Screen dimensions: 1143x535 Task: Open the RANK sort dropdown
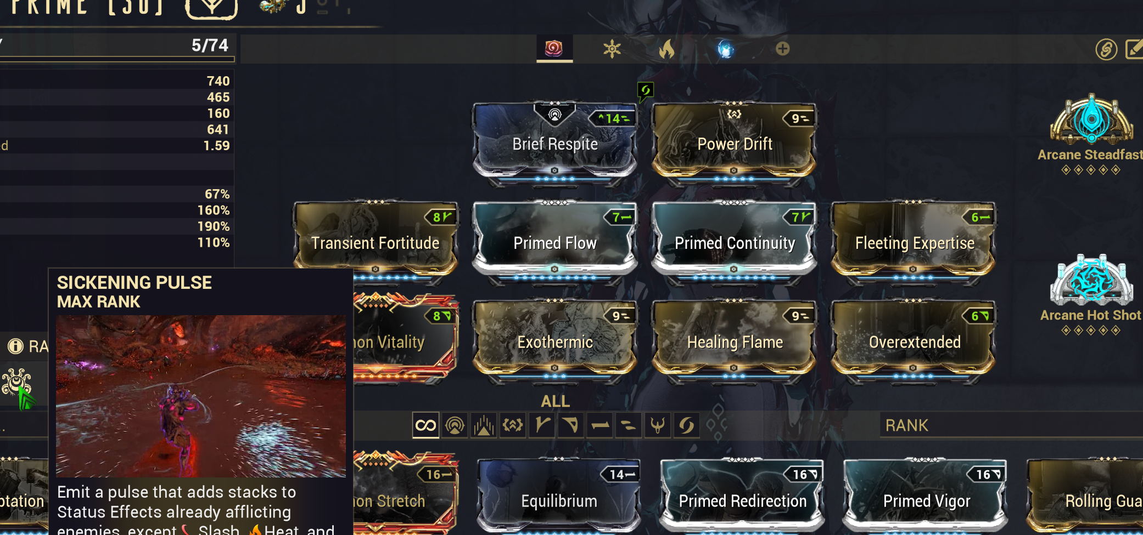tap(1011, 425)
